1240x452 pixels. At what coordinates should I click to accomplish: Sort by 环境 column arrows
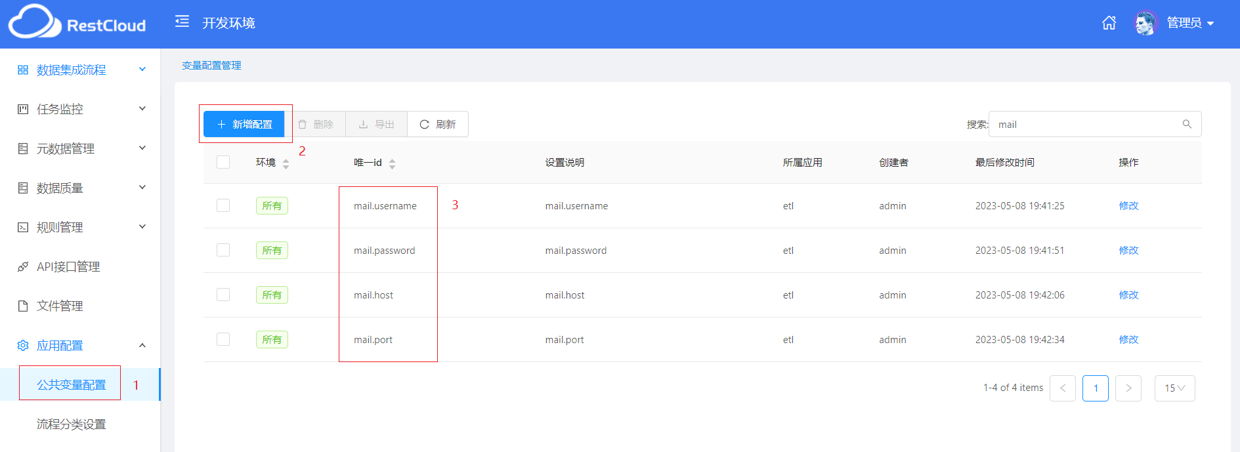coord(286,163)
